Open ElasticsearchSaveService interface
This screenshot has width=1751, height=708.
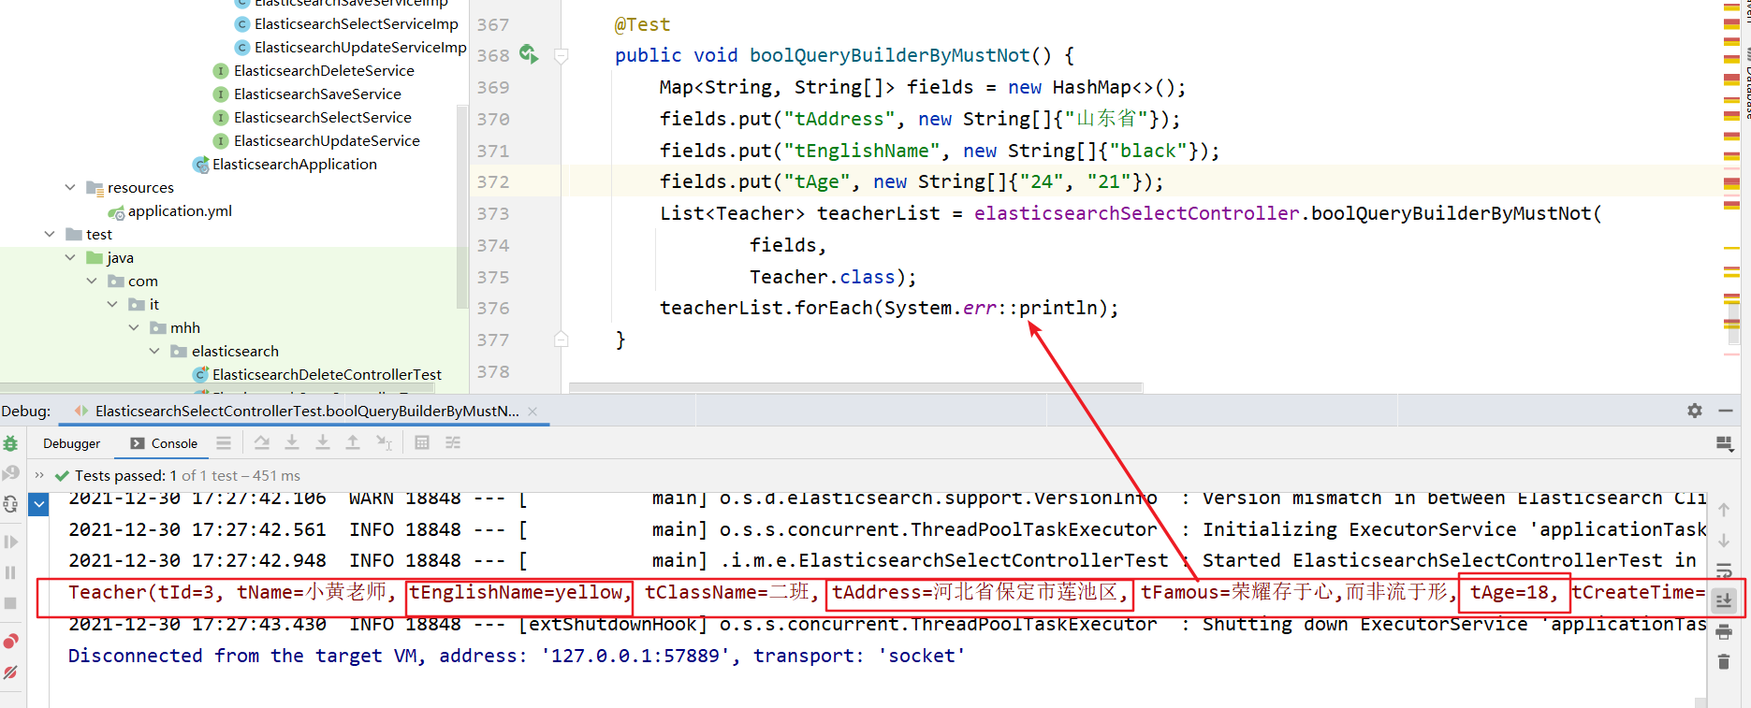tap(317, 94)
